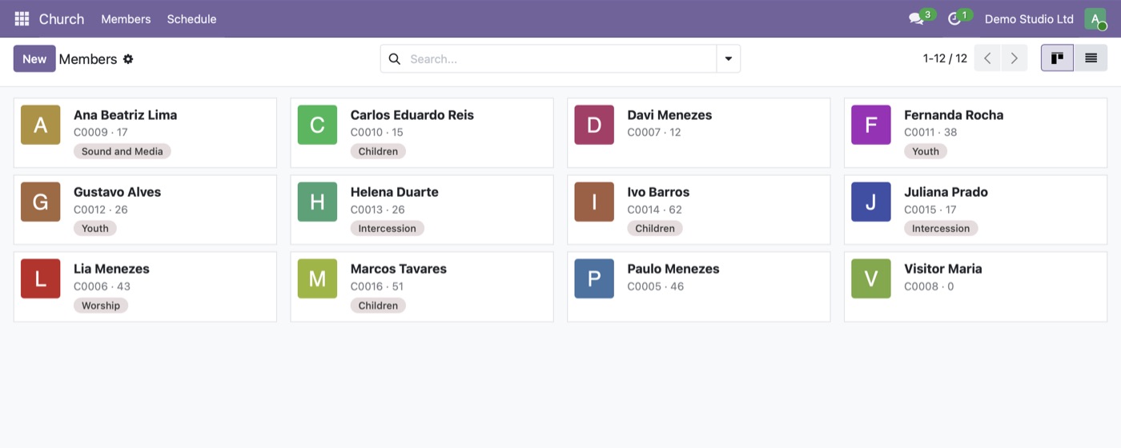
Task: Click Marcos Tavares's avatar M
Action: click(317, 278)
